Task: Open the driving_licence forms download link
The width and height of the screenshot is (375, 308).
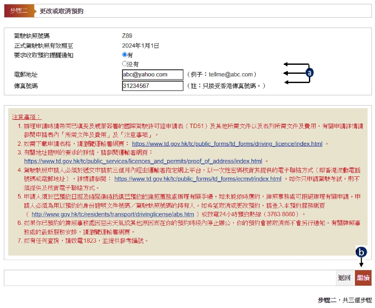Action: (x=227, y=144)
